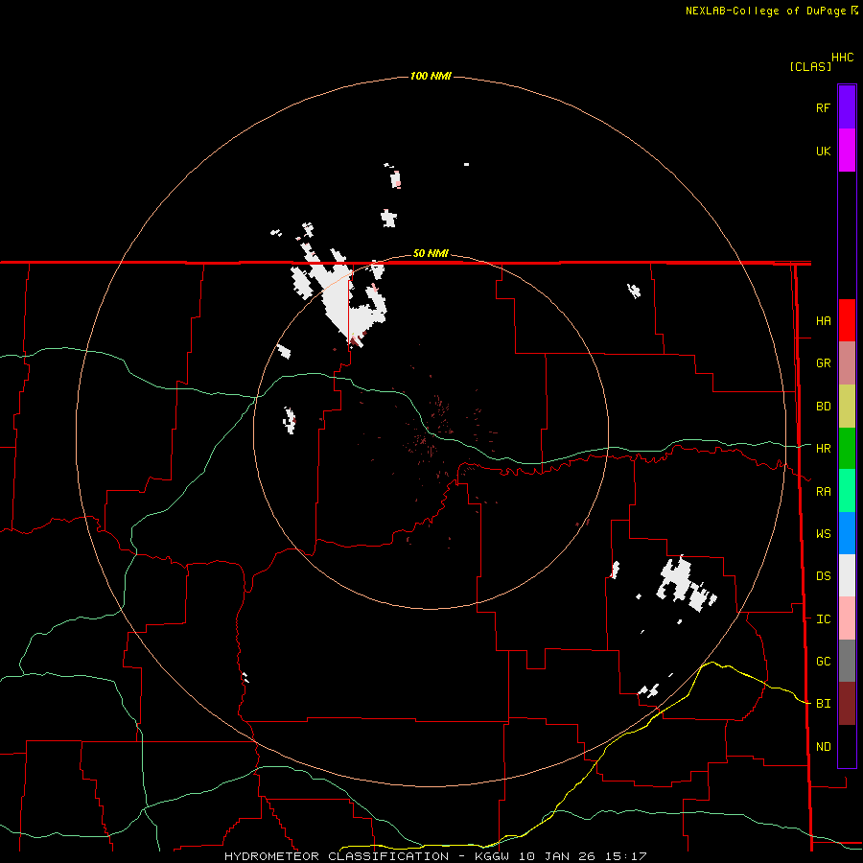This screenshot has height=863, width=863.
Task: Click the 100 NMI range ring label
Action: coord(431,76)
